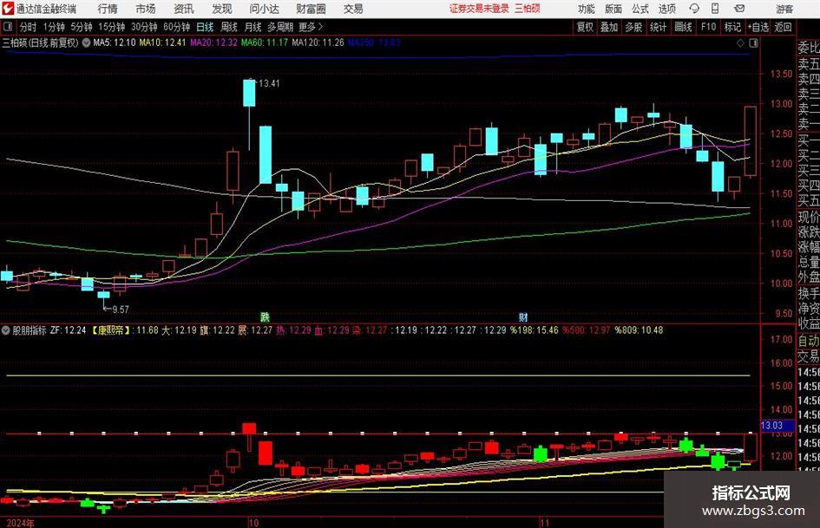Switch to the 月线 monthly period
The image size is (820, 528).
[x=253, y=27]
